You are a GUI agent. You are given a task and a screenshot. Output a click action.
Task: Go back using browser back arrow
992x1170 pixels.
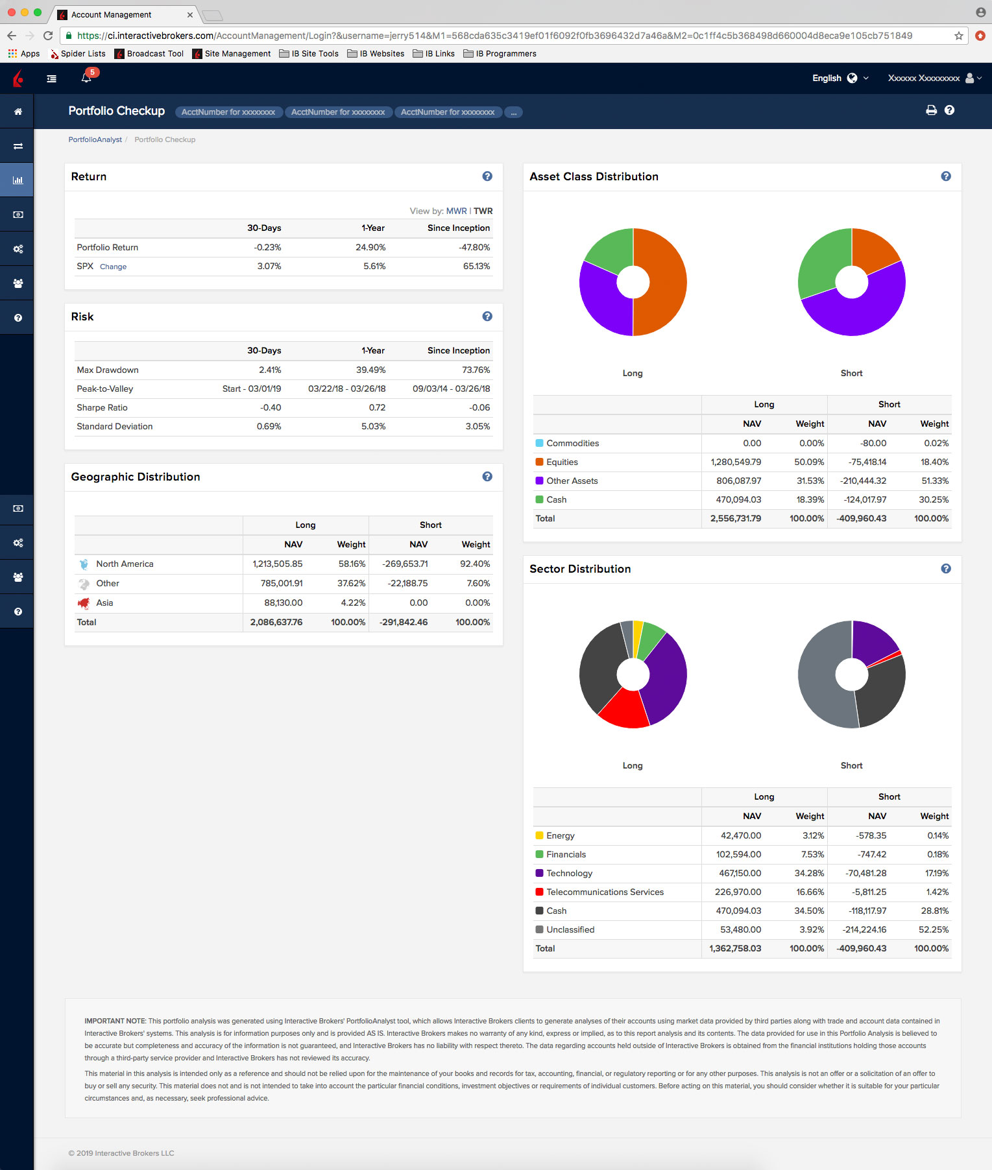pyautogui.click(x=12, y=36)
